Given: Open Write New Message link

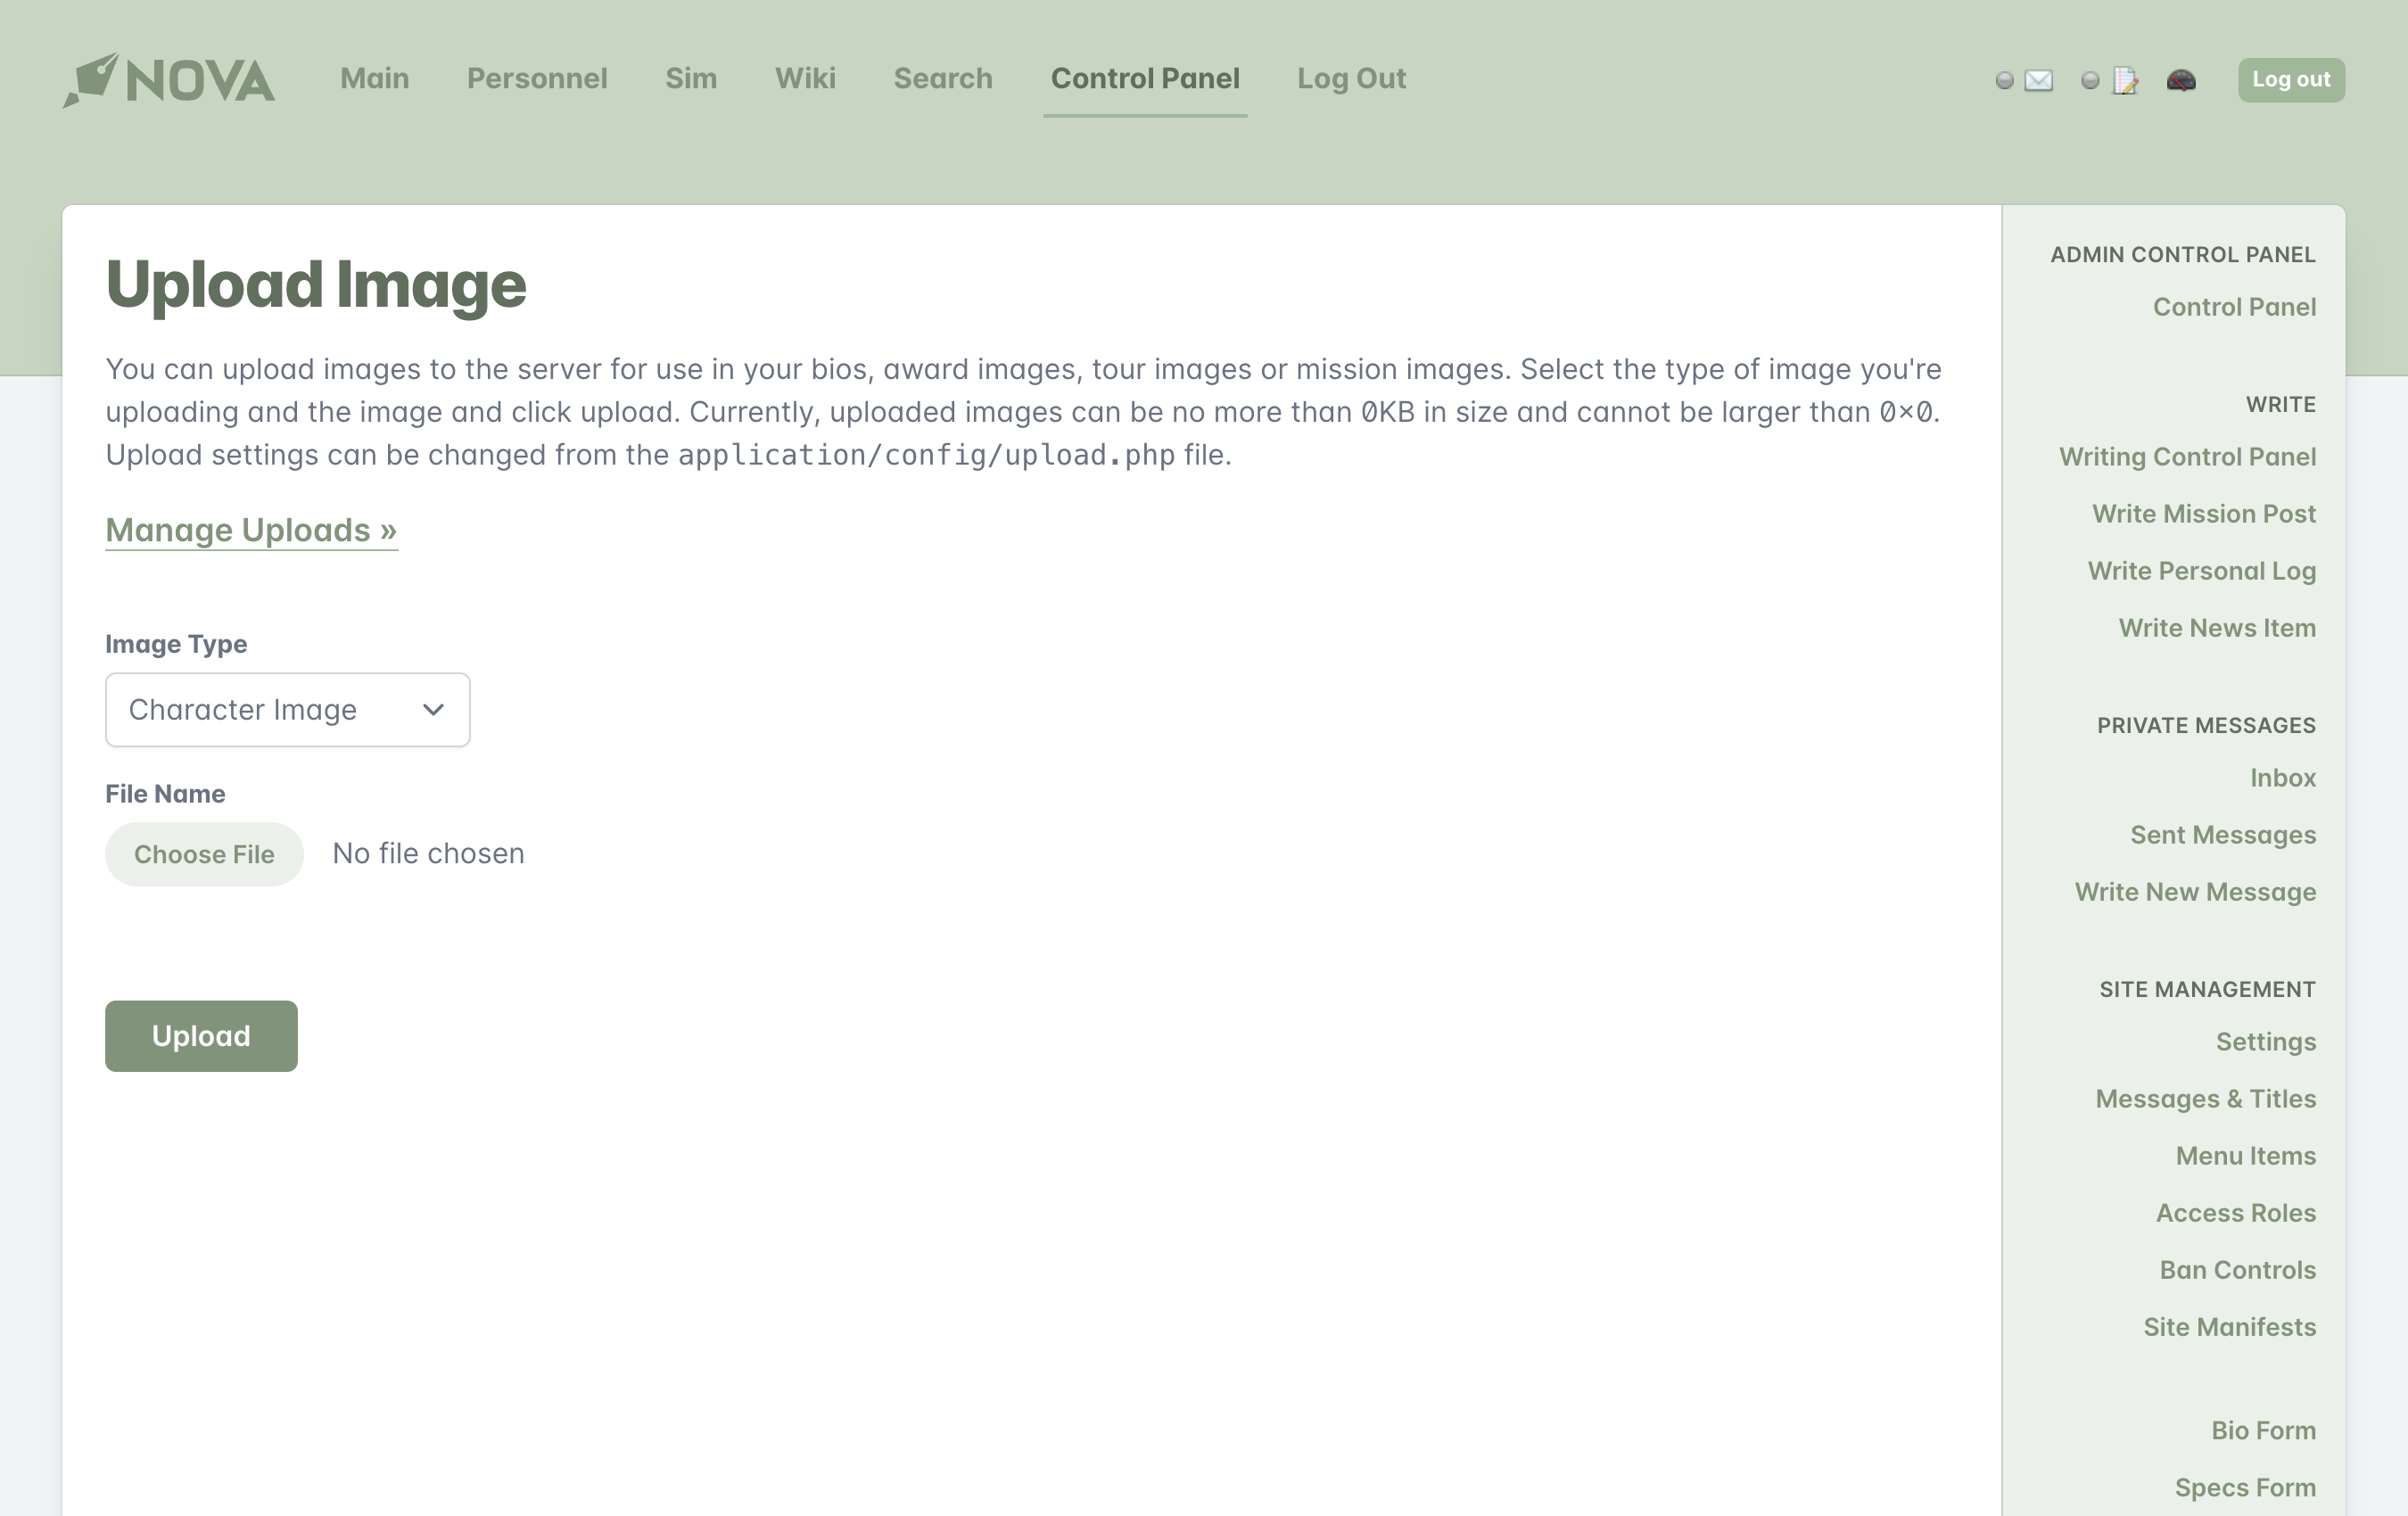Looking at the screenshot, I should tap(2194, 892).
